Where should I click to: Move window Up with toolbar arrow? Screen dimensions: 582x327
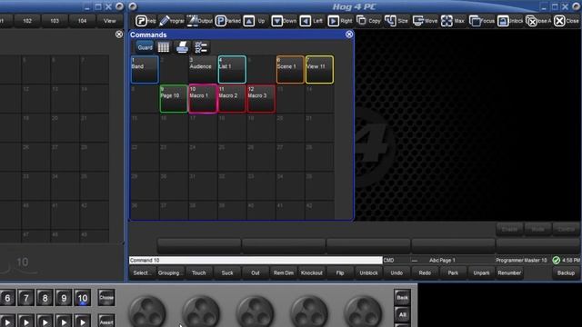tap(256, 21)
